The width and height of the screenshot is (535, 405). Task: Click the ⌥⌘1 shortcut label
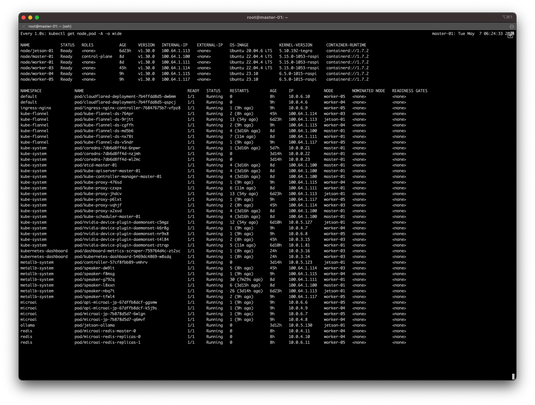tap(507, 17)
